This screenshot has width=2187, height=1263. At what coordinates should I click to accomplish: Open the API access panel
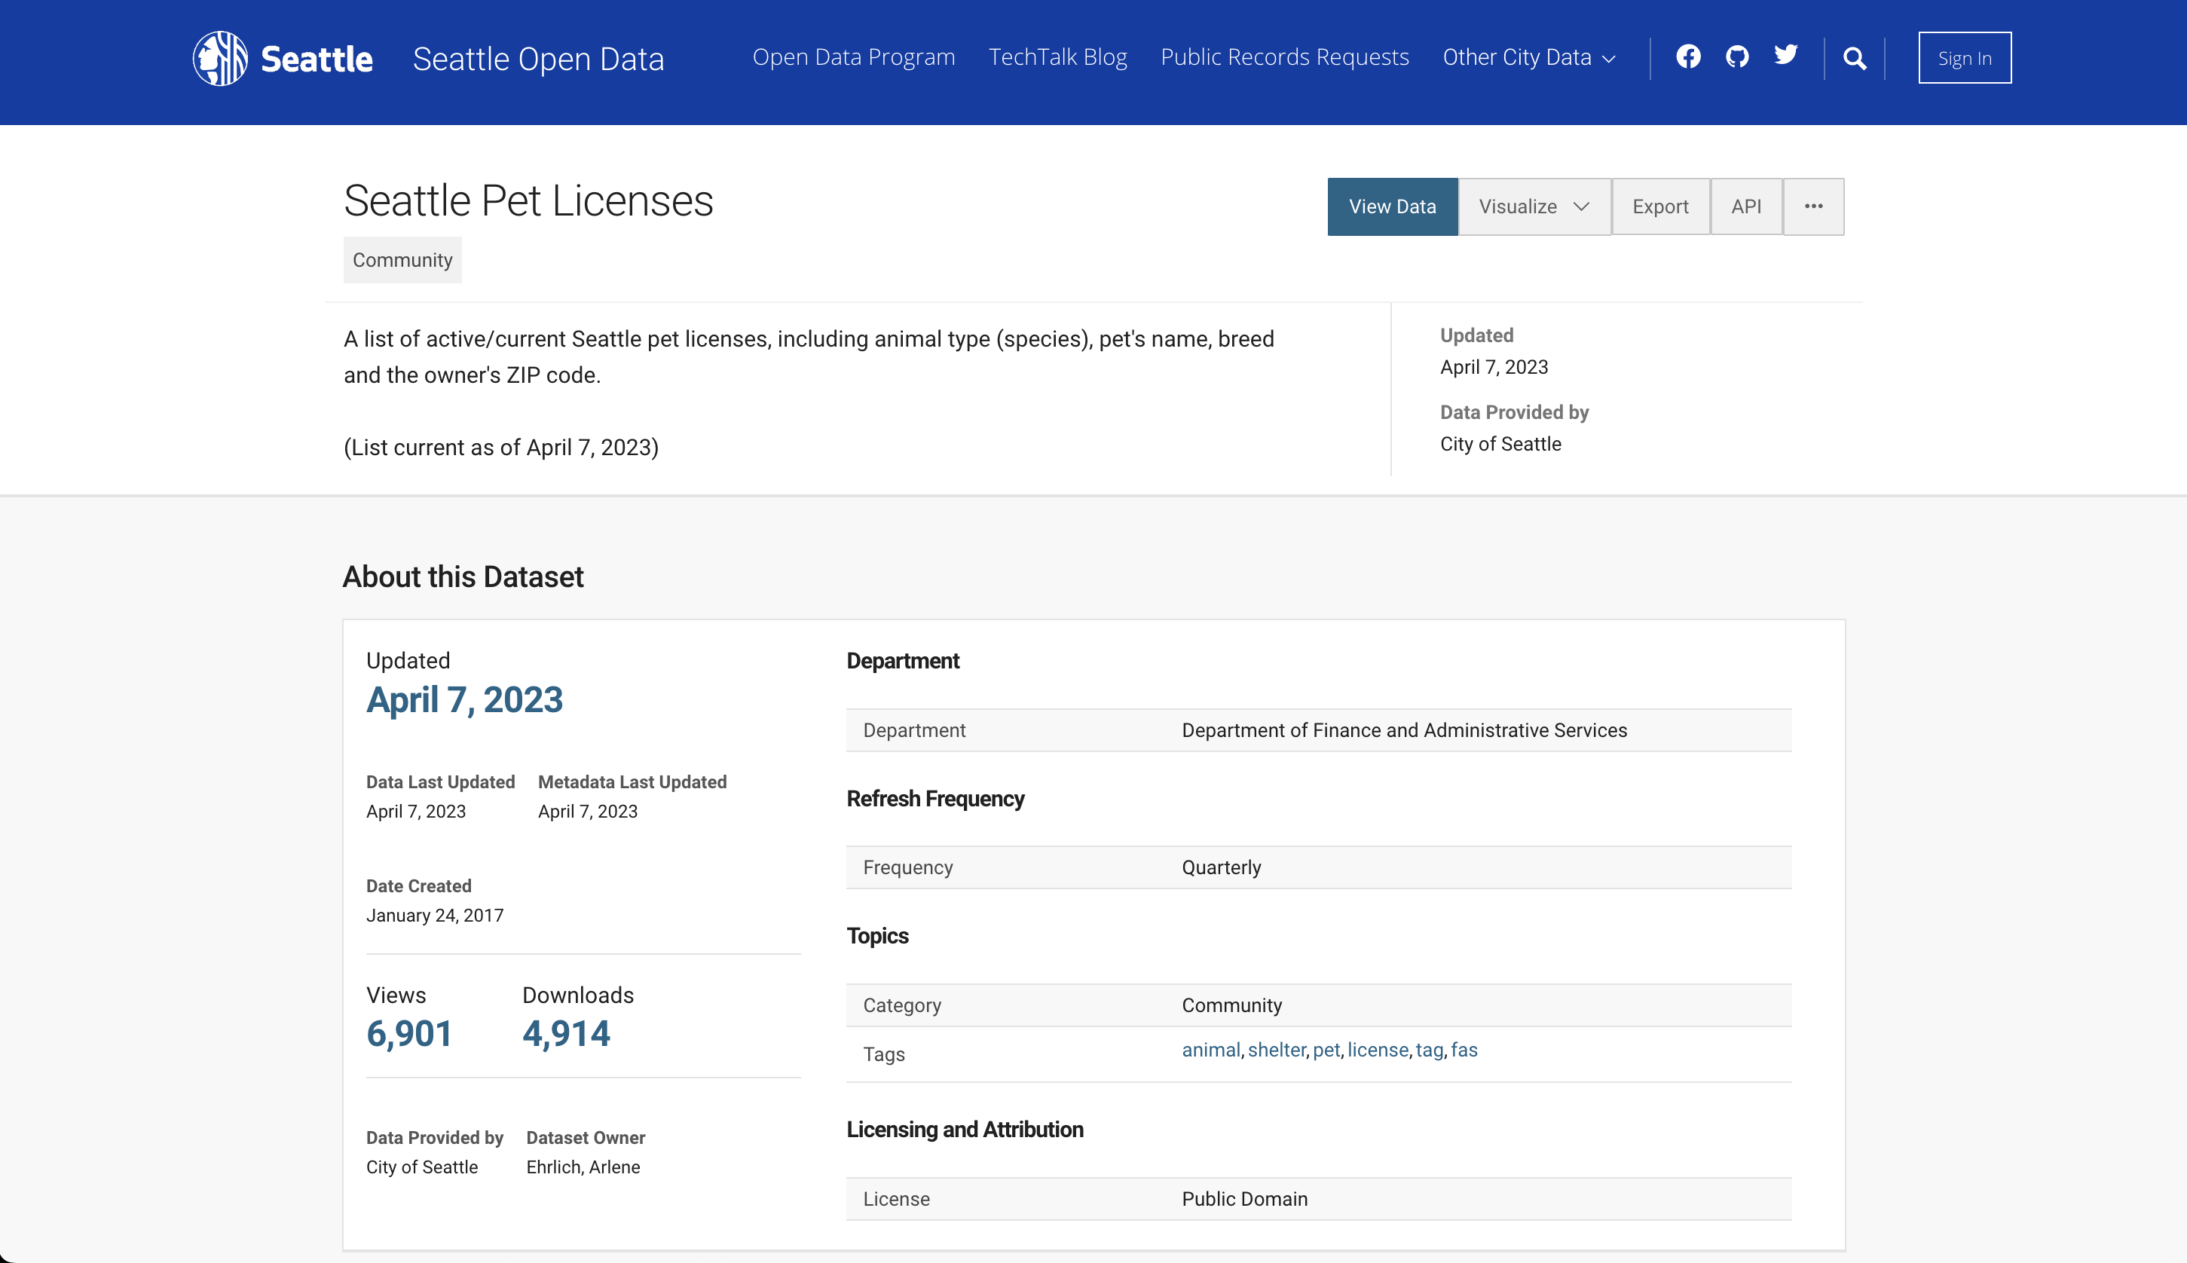coord(1745,206)
